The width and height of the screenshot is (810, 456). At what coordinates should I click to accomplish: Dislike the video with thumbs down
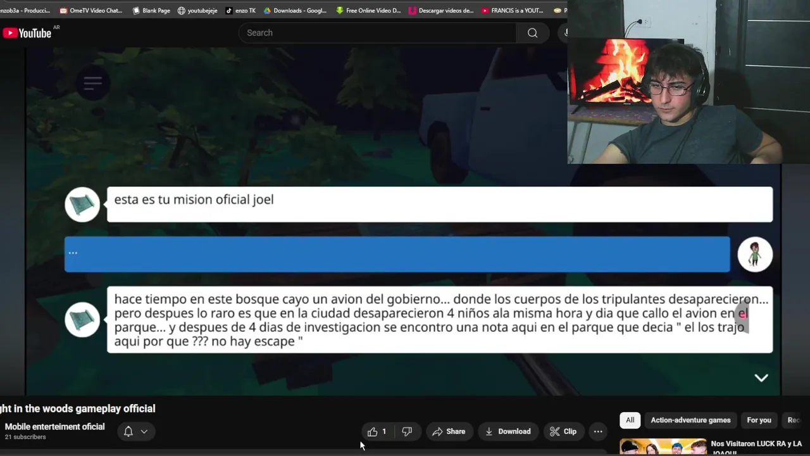tap(407, 431)
